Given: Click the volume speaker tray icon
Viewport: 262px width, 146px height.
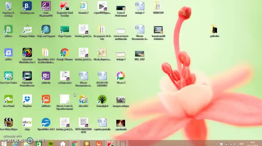Looking at the screenshot, I should point(235,144).
